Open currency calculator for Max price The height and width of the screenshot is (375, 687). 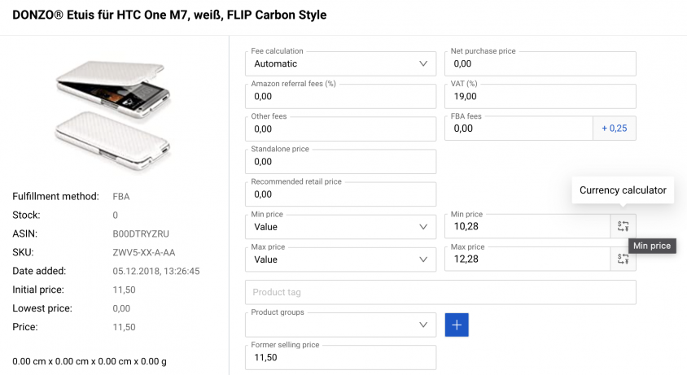point(623,259)
